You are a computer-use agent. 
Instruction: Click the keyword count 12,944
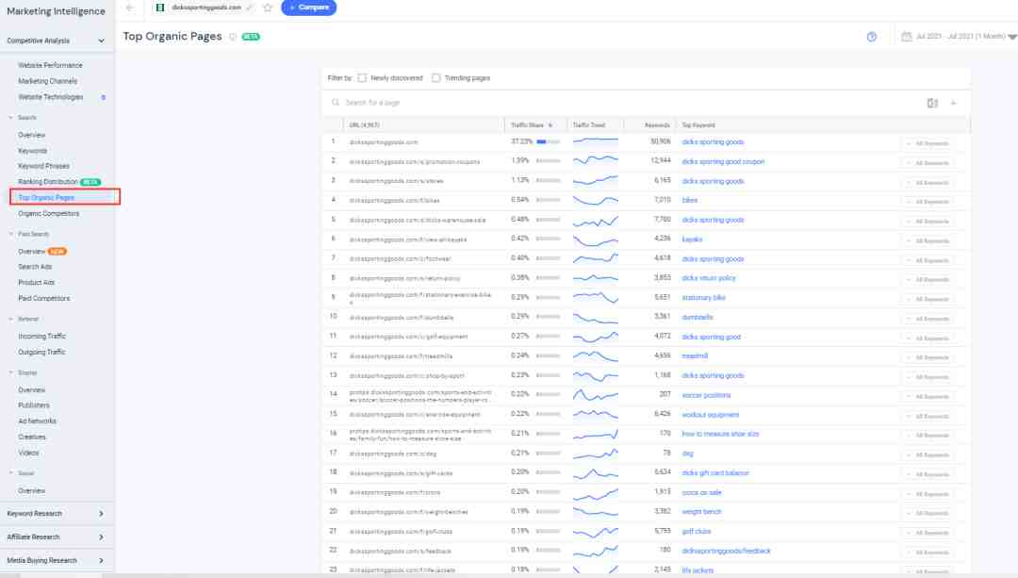pos(660,160)
